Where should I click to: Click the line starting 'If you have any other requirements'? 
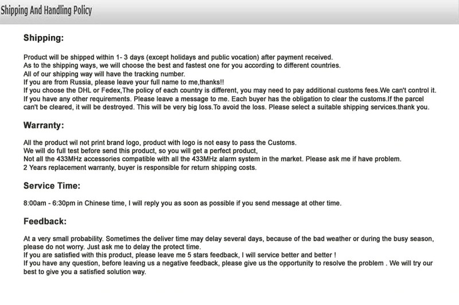(x=229, y=98)
